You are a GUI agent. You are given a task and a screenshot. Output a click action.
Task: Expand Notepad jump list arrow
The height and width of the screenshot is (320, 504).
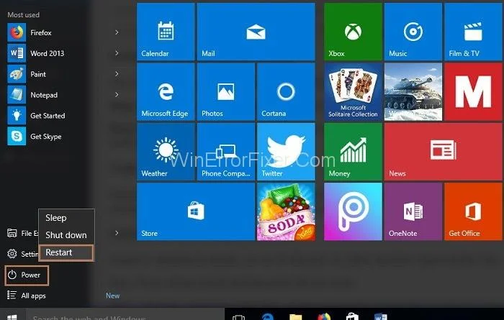click(117, 95)
